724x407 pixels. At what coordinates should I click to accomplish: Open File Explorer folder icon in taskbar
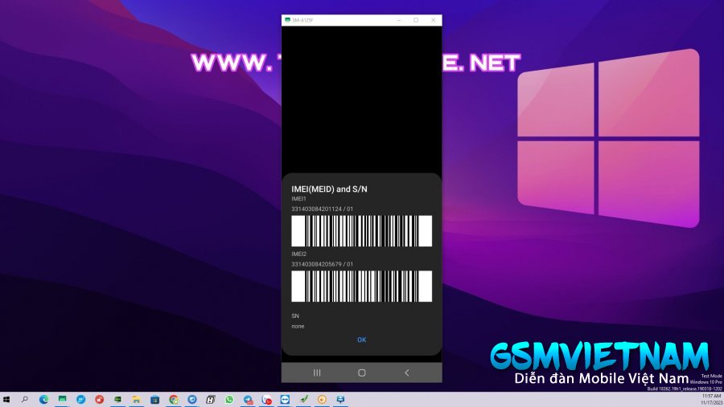136,400
